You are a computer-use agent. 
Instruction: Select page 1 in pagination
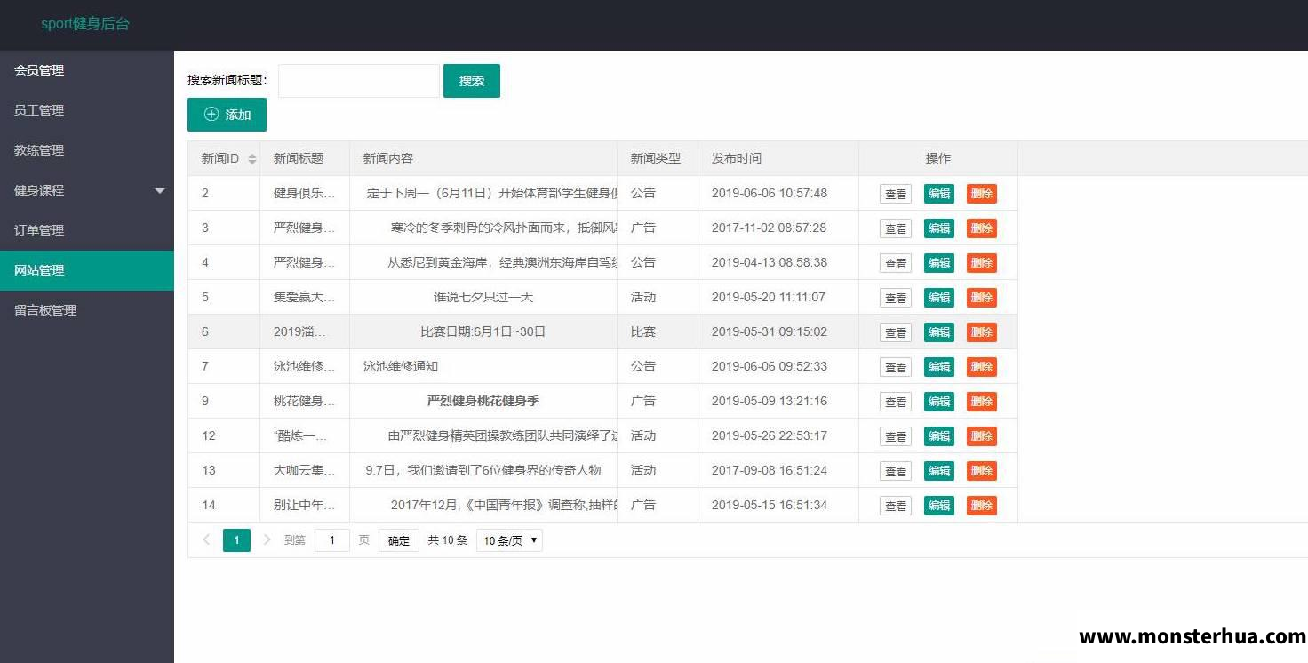click(236, 540)
